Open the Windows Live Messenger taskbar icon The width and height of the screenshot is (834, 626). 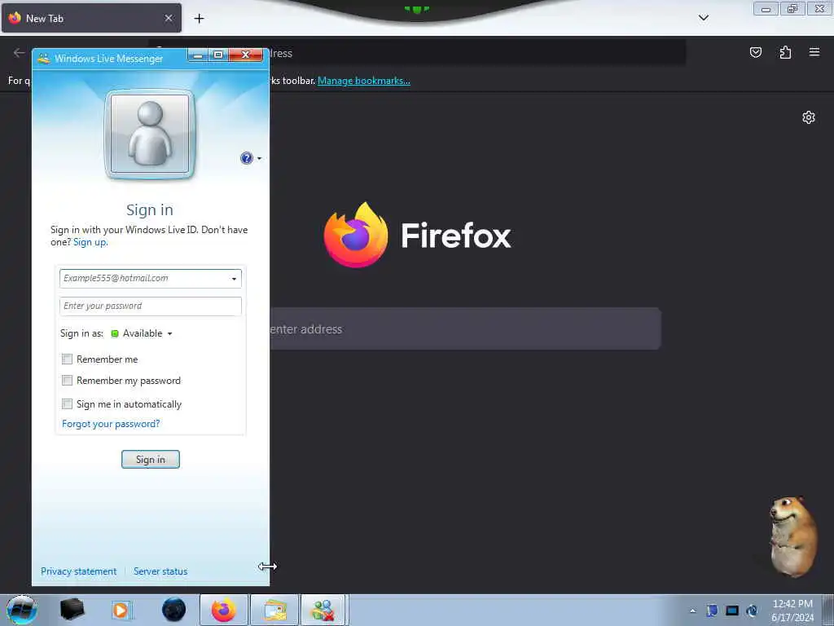click(324, 610)
